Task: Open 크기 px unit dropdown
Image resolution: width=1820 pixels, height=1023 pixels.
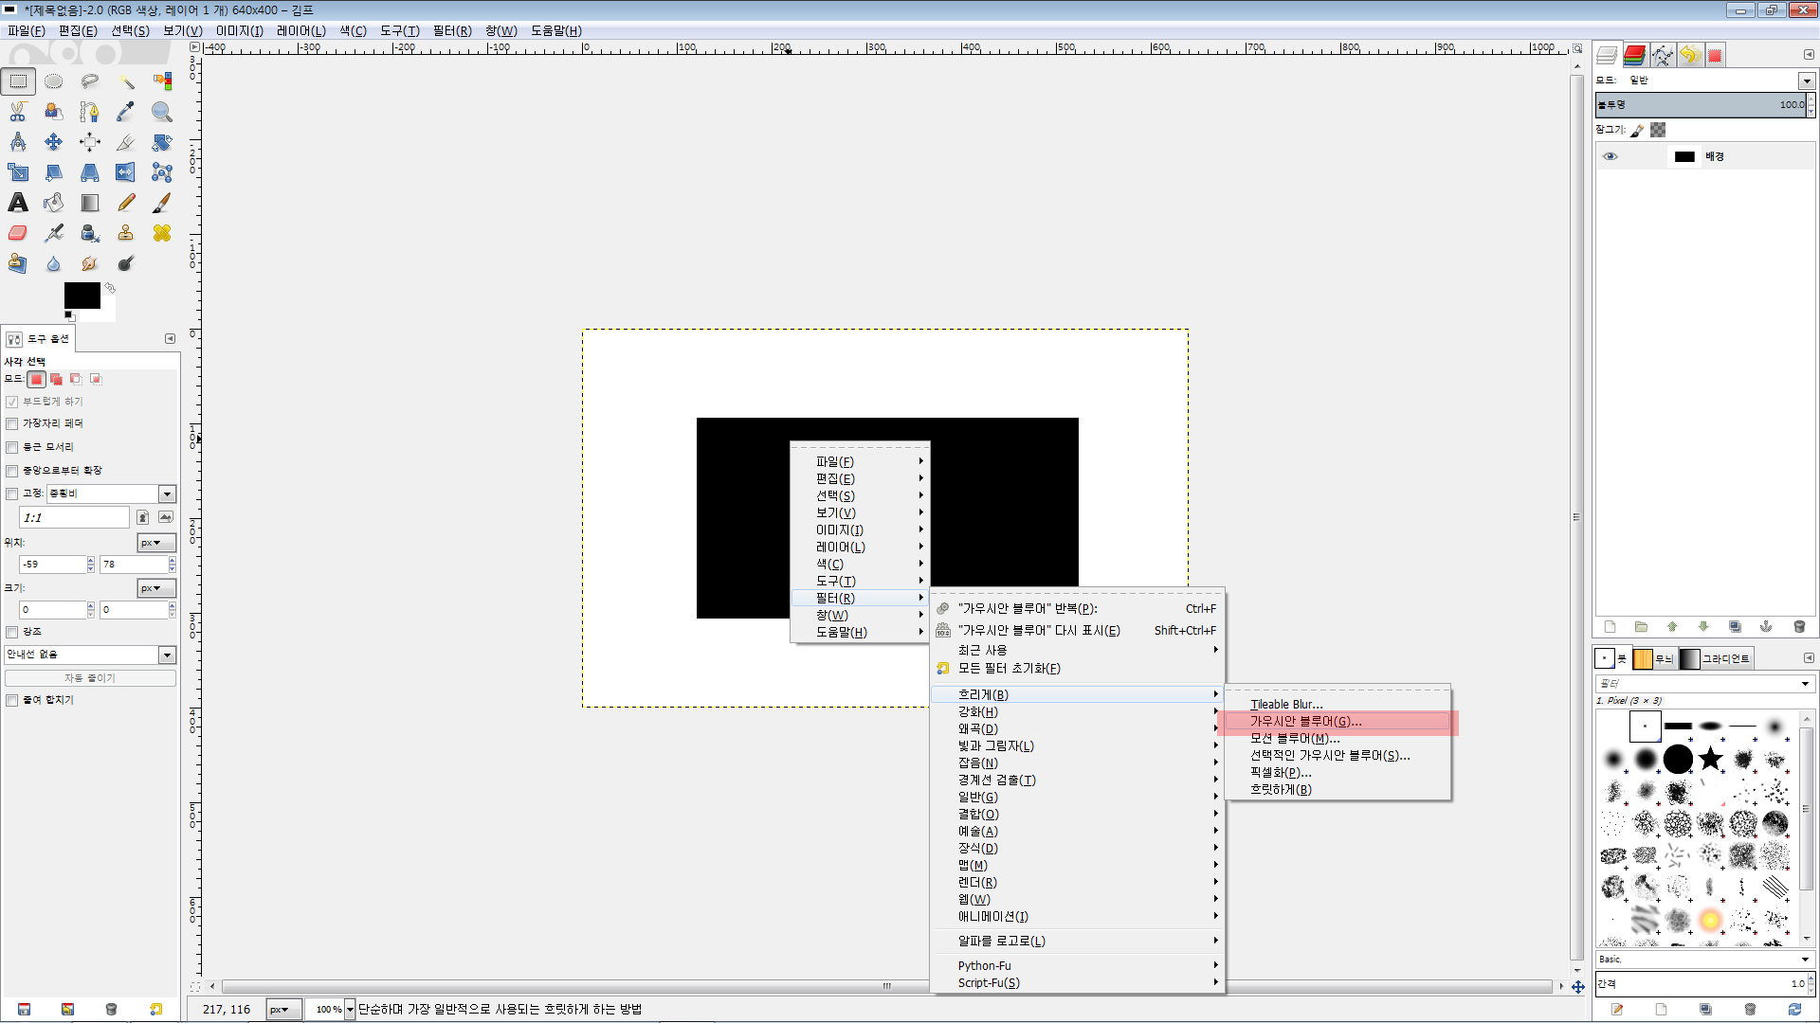Action: coord(156,588)
